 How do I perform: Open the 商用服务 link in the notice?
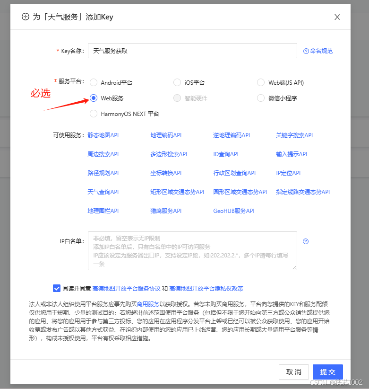[148, 304]
